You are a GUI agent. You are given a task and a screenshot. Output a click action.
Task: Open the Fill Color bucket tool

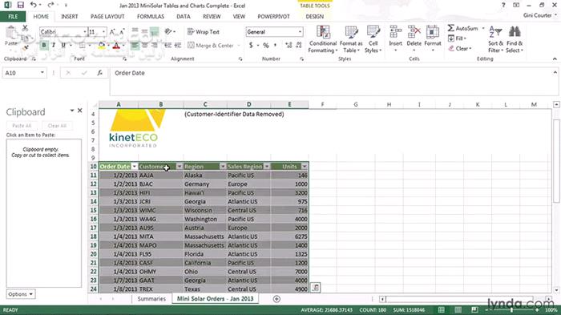pos(102,46)
